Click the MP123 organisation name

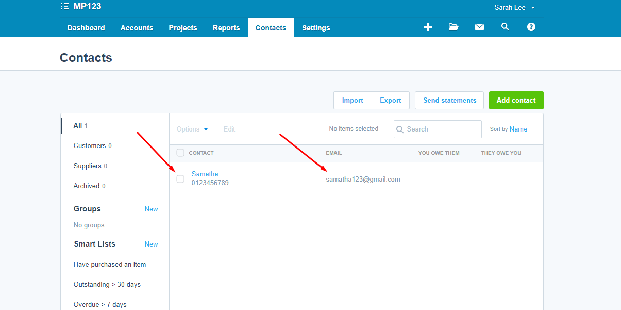pos(87,7)
